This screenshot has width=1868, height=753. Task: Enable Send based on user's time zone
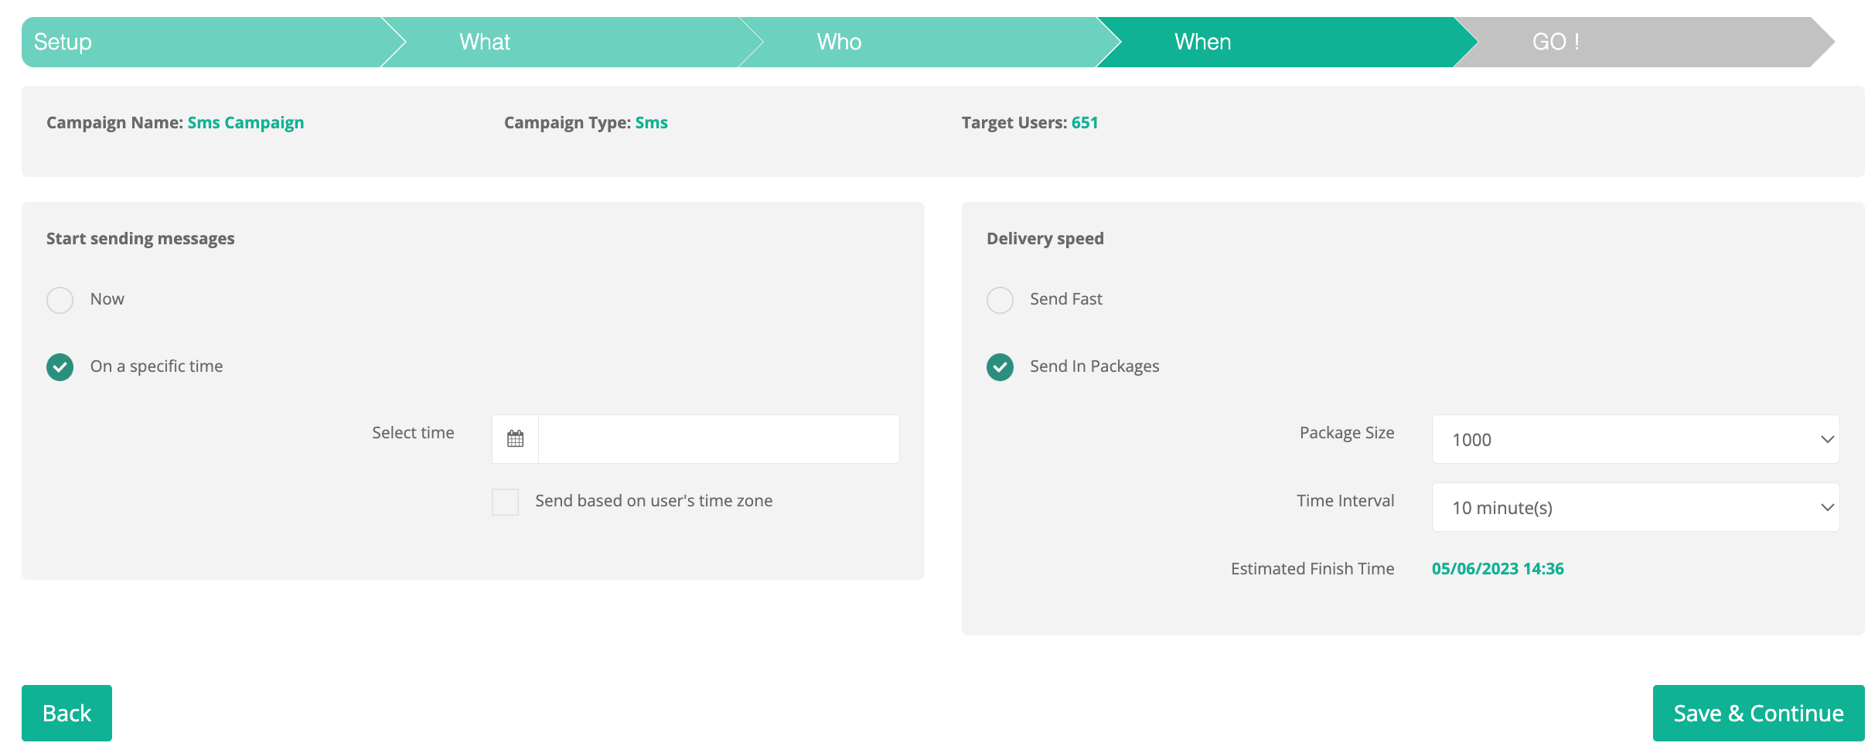coord(506,502)
